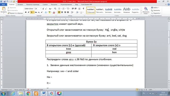The width and height of the screenshot is (170, 96).
Task: Switch to the Ссылки tab
Action: 45,5
